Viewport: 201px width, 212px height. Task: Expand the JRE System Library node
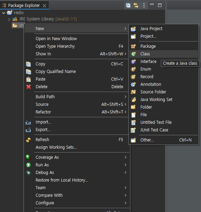(x=9, y=19)
